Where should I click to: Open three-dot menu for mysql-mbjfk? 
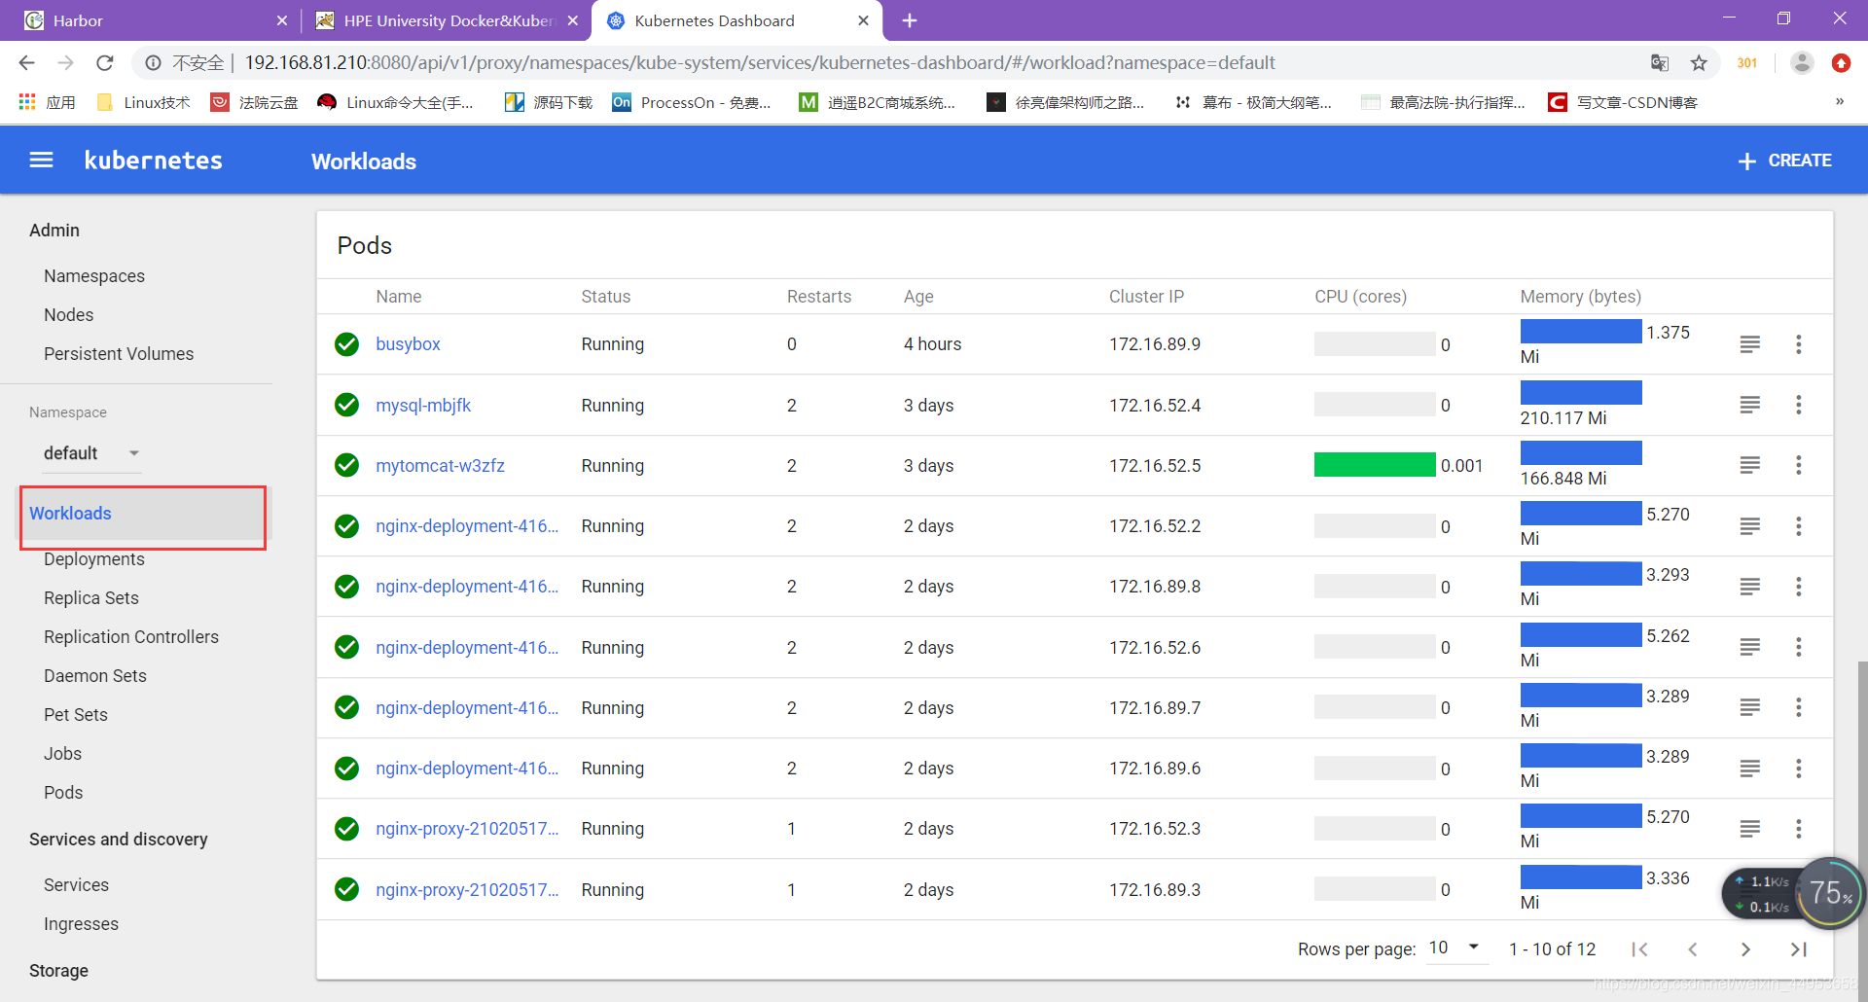click(x=1798, y=405)
